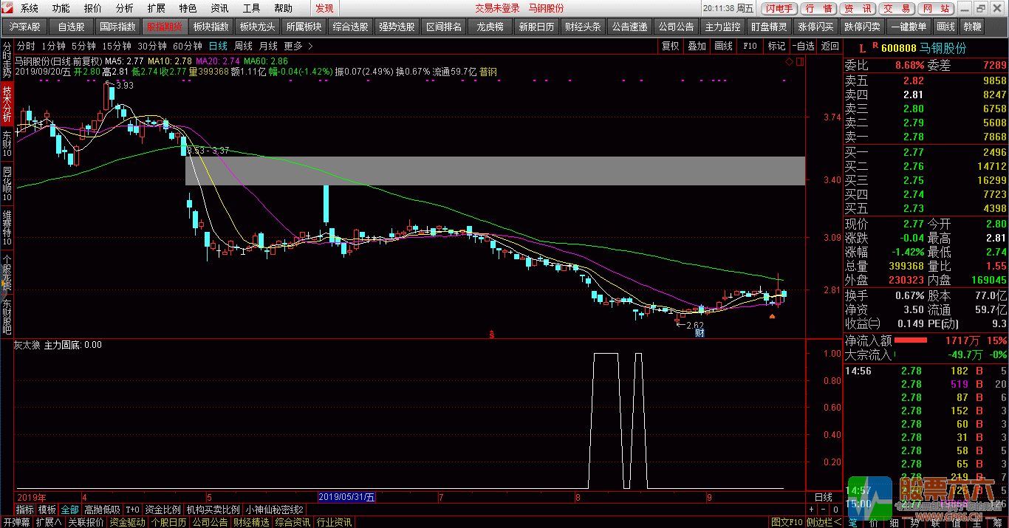Image resolution: width=1009 pixels, height=528 pixels.
Task: Open the 系统 menu
Action: (30, 8)
